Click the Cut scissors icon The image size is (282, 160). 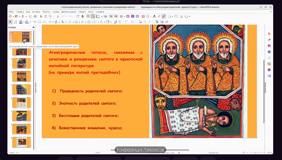tap(41, 16)
